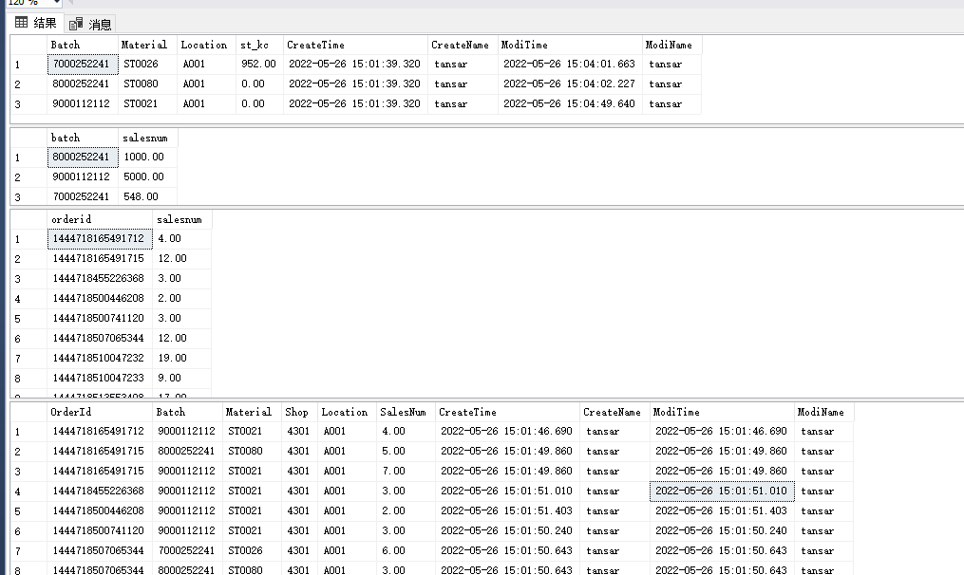Select ModiTime cell 2022-05-26 15:04:49.640
This screenshot has height=575, width=964.
pos(569,103)
